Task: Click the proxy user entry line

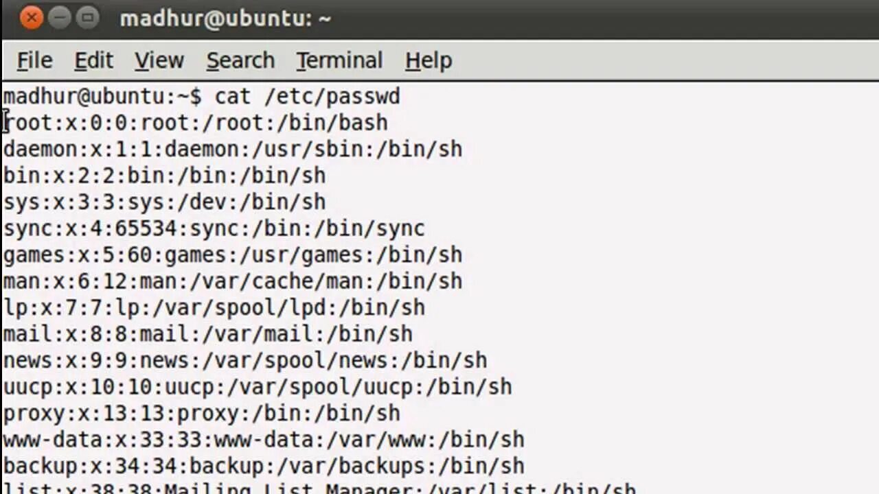Action: coord(202,413)
